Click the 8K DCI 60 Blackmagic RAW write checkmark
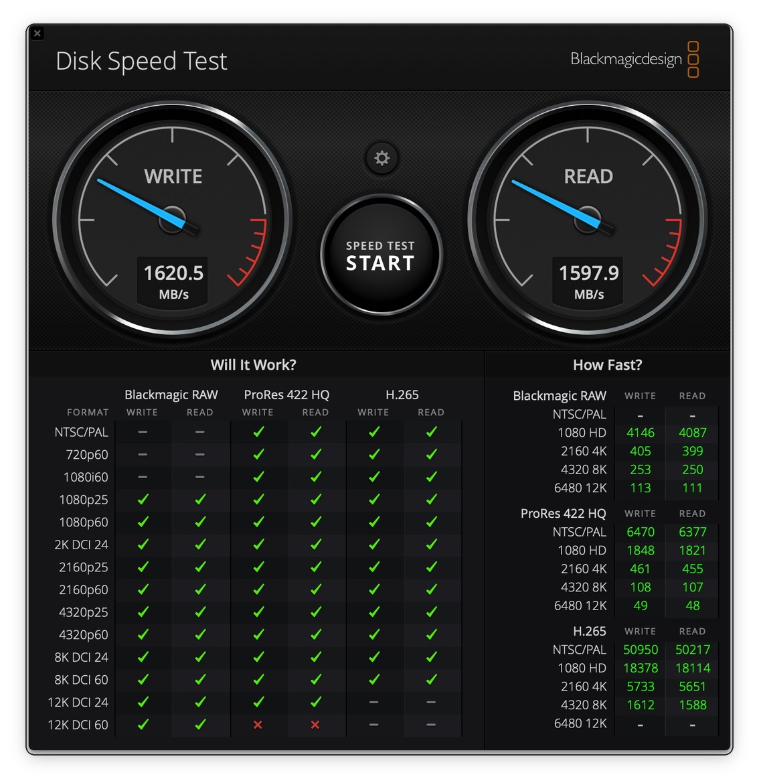 tap(143, 679)
